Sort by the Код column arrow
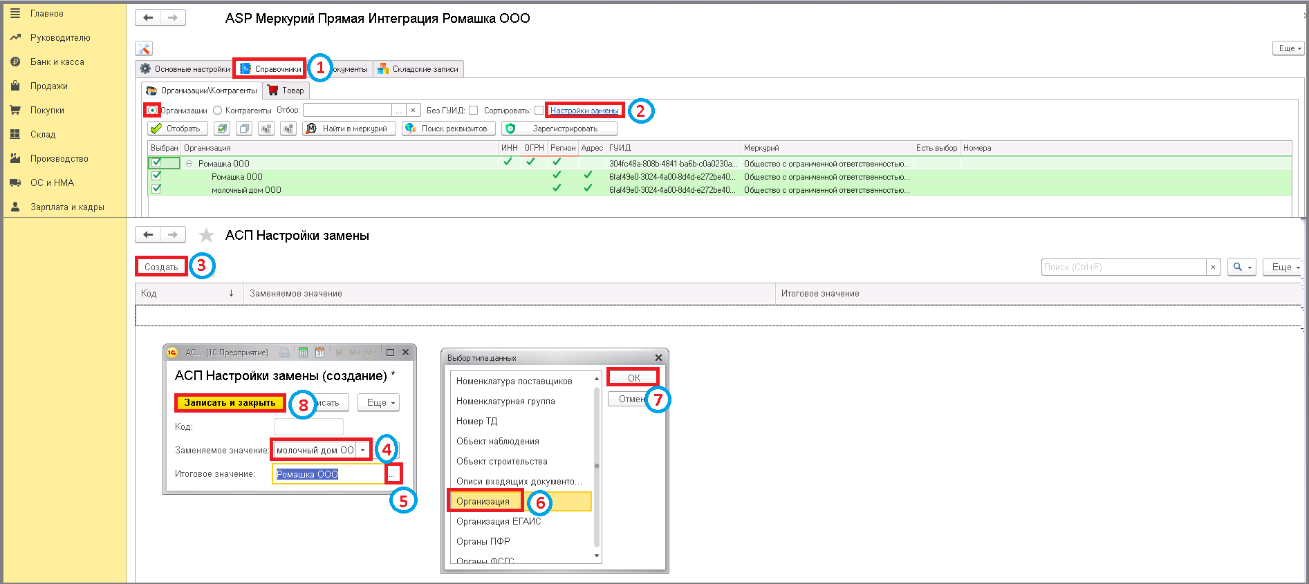 click(231, 293)
